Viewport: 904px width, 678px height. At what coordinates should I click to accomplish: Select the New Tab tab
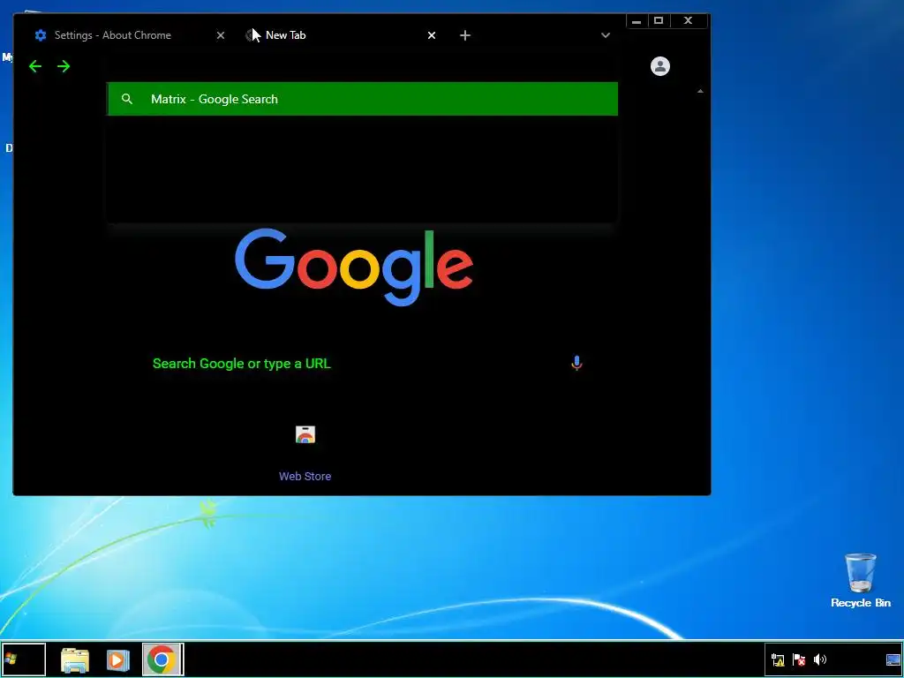tap(340, 35)
